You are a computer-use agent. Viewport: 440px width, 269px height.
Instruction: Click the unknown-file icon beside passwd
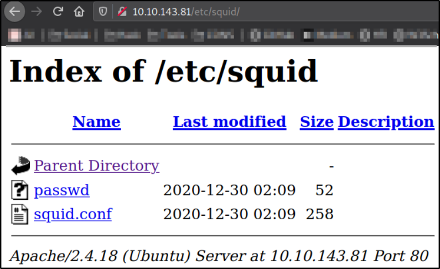tap(19, 190)
